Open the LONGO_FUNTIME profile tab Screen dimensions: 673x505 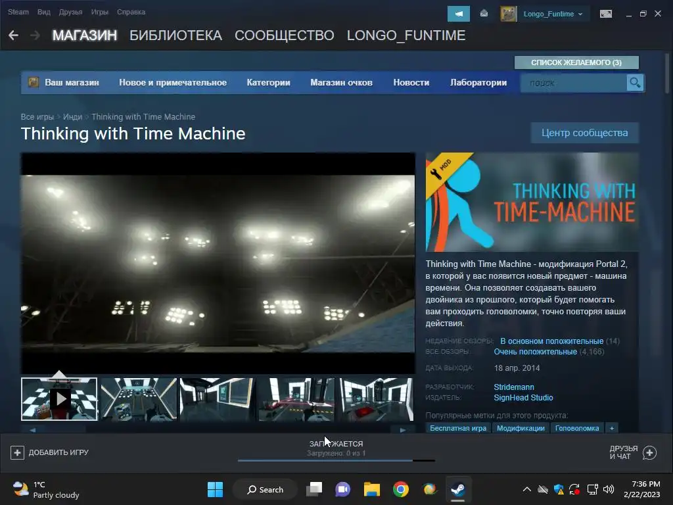[406, 36]
